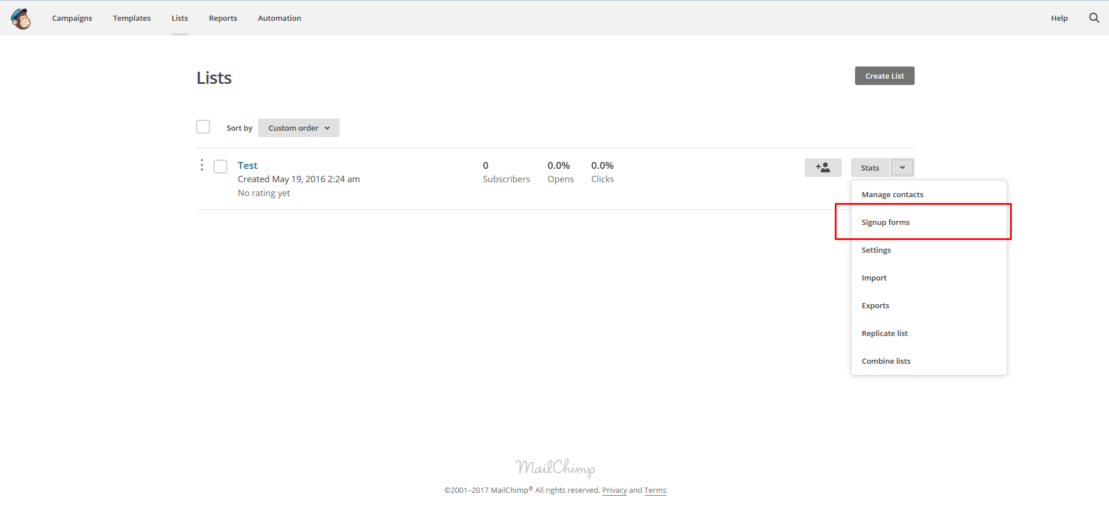Toggle the select-all checkbox next to Sort by

coord(203,127)
